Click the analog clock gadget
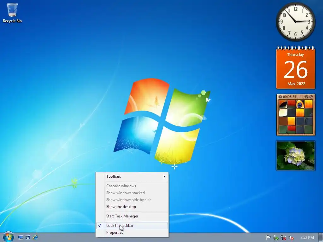 tap(296, 22)
